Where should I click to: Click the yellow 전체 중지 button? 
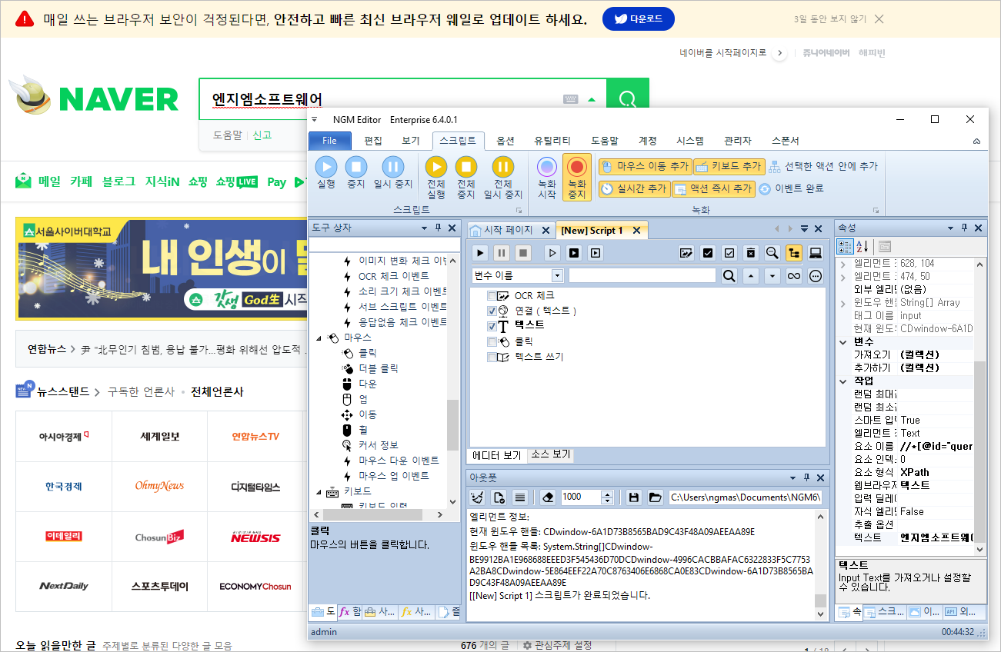[x=466, y=178]
